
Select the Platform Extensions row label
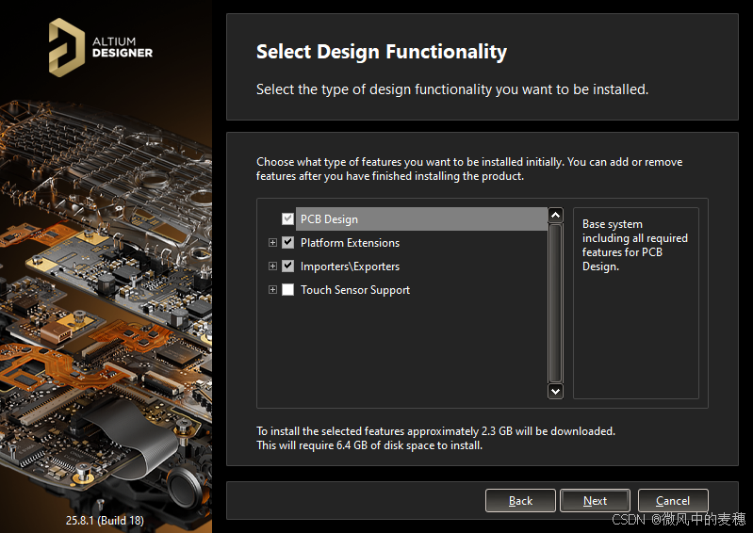(350, 243)
